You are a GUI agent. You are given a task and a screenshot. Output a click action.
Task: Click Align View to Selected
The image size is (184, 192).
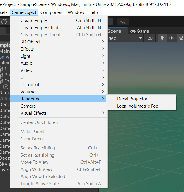tap(59, 177)
